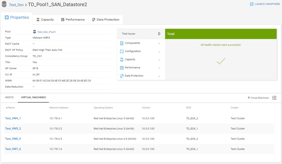Viewport: 282px width, 164px height.
Task: Open virtual machine Test_VM4_1
Action: 13,119
